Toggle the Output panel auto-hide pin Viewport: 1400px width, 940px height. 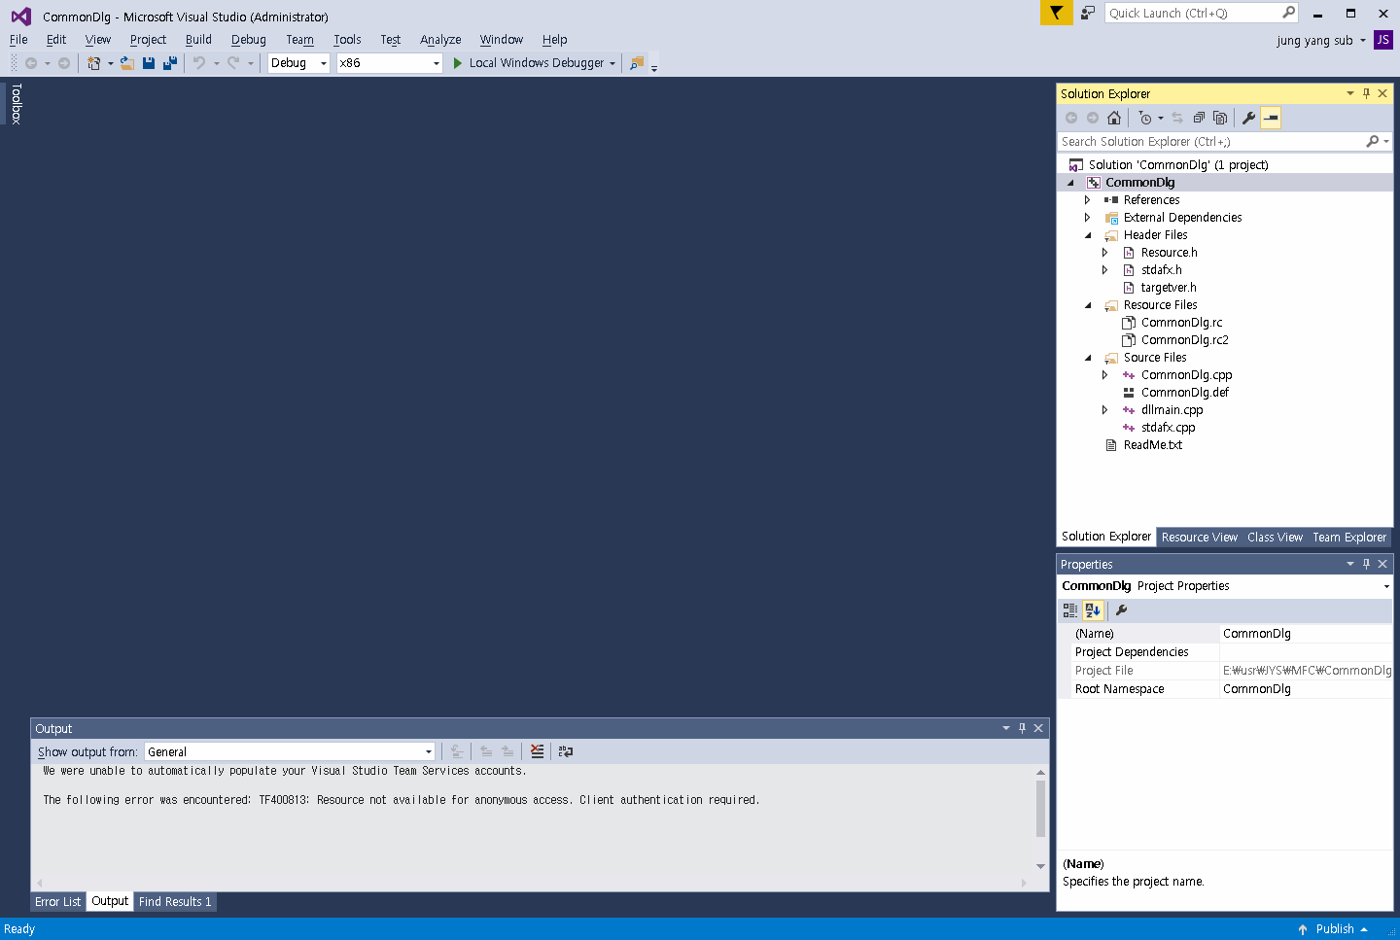1022,728
